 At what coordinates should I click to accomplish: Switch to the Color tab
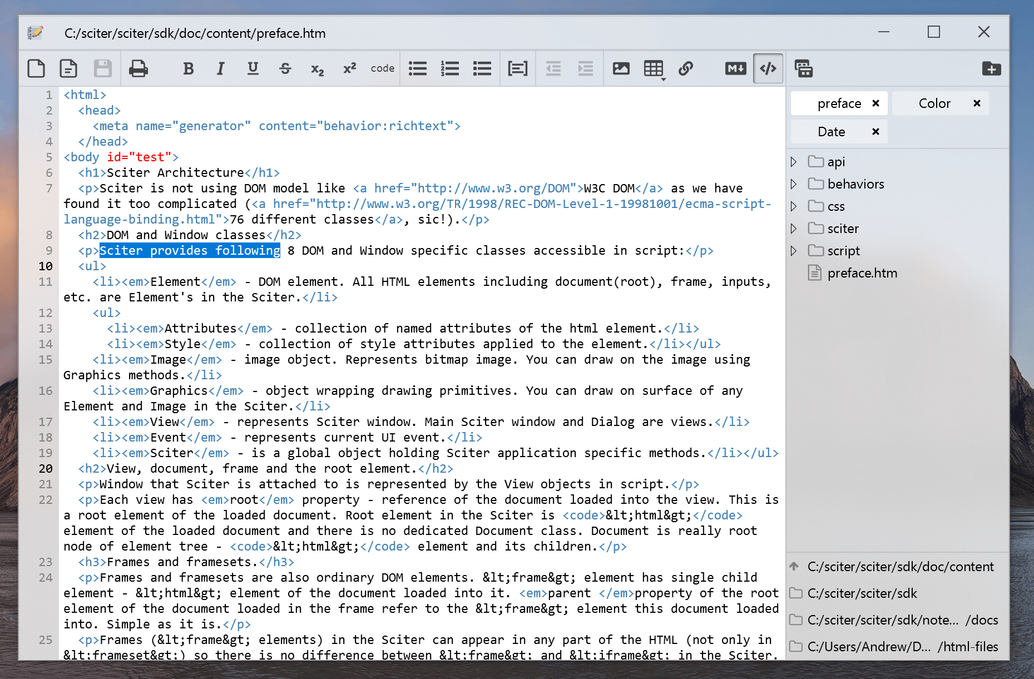[934, 103]
